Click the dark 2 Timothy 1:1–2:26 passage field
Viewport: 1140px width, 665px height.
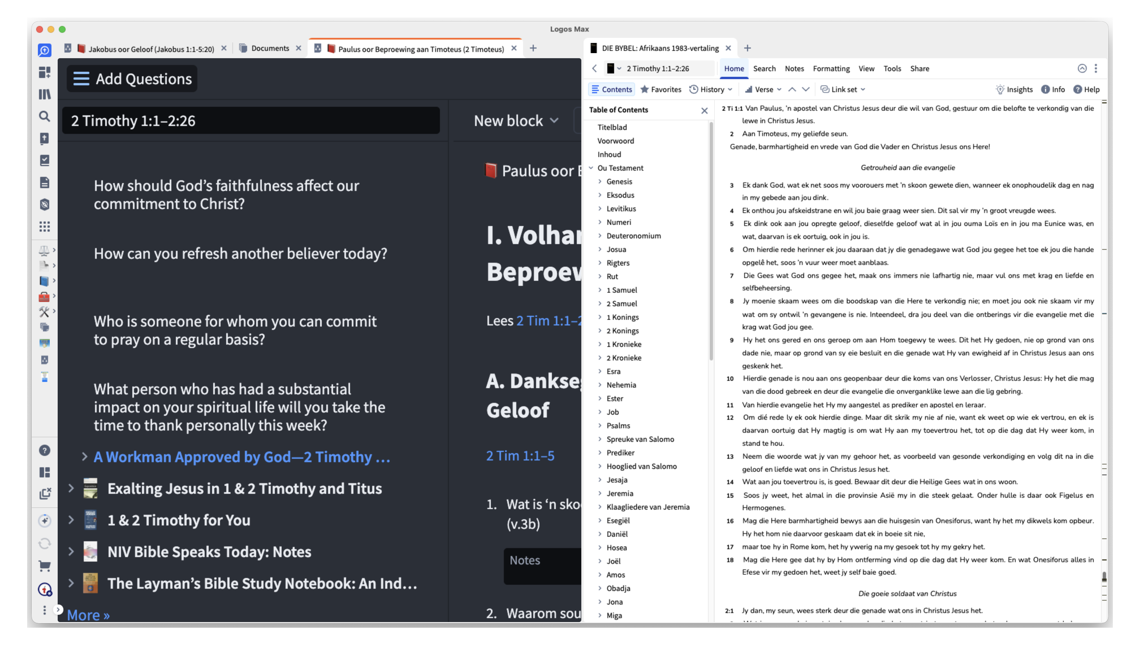coord(251,121)
